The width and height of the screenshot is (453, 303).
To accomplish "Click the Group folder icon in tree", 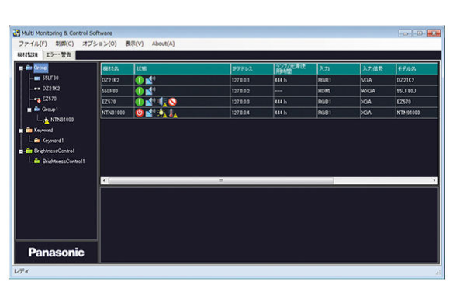I will (x=29, y=68).
